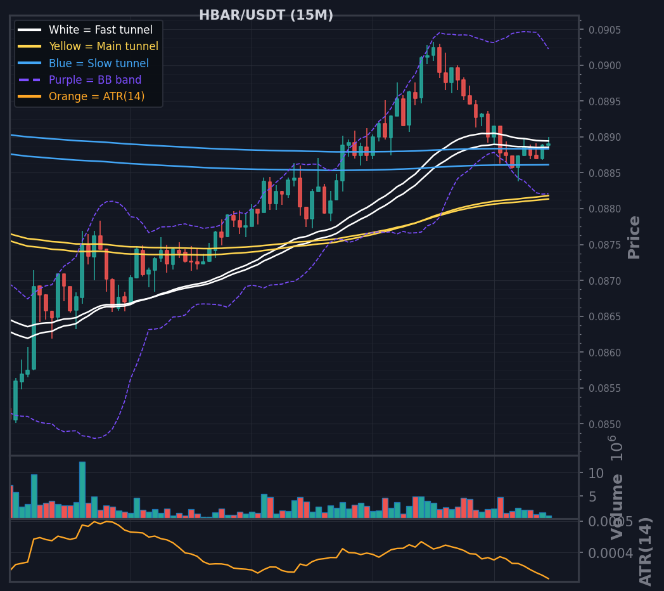The height and width of the screenshot is (591, 664).
Task: Click the HBAR/USDT (15M) chart title
Action: pos(266,15)
